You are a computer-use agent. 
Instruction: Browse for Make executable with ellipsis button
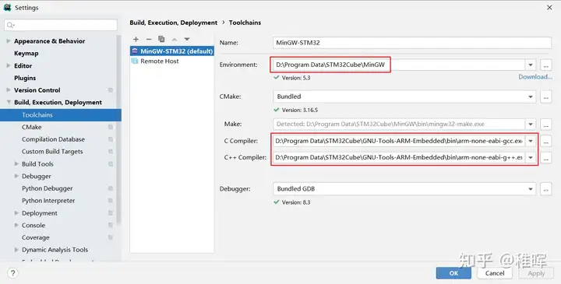coord(545,124)
